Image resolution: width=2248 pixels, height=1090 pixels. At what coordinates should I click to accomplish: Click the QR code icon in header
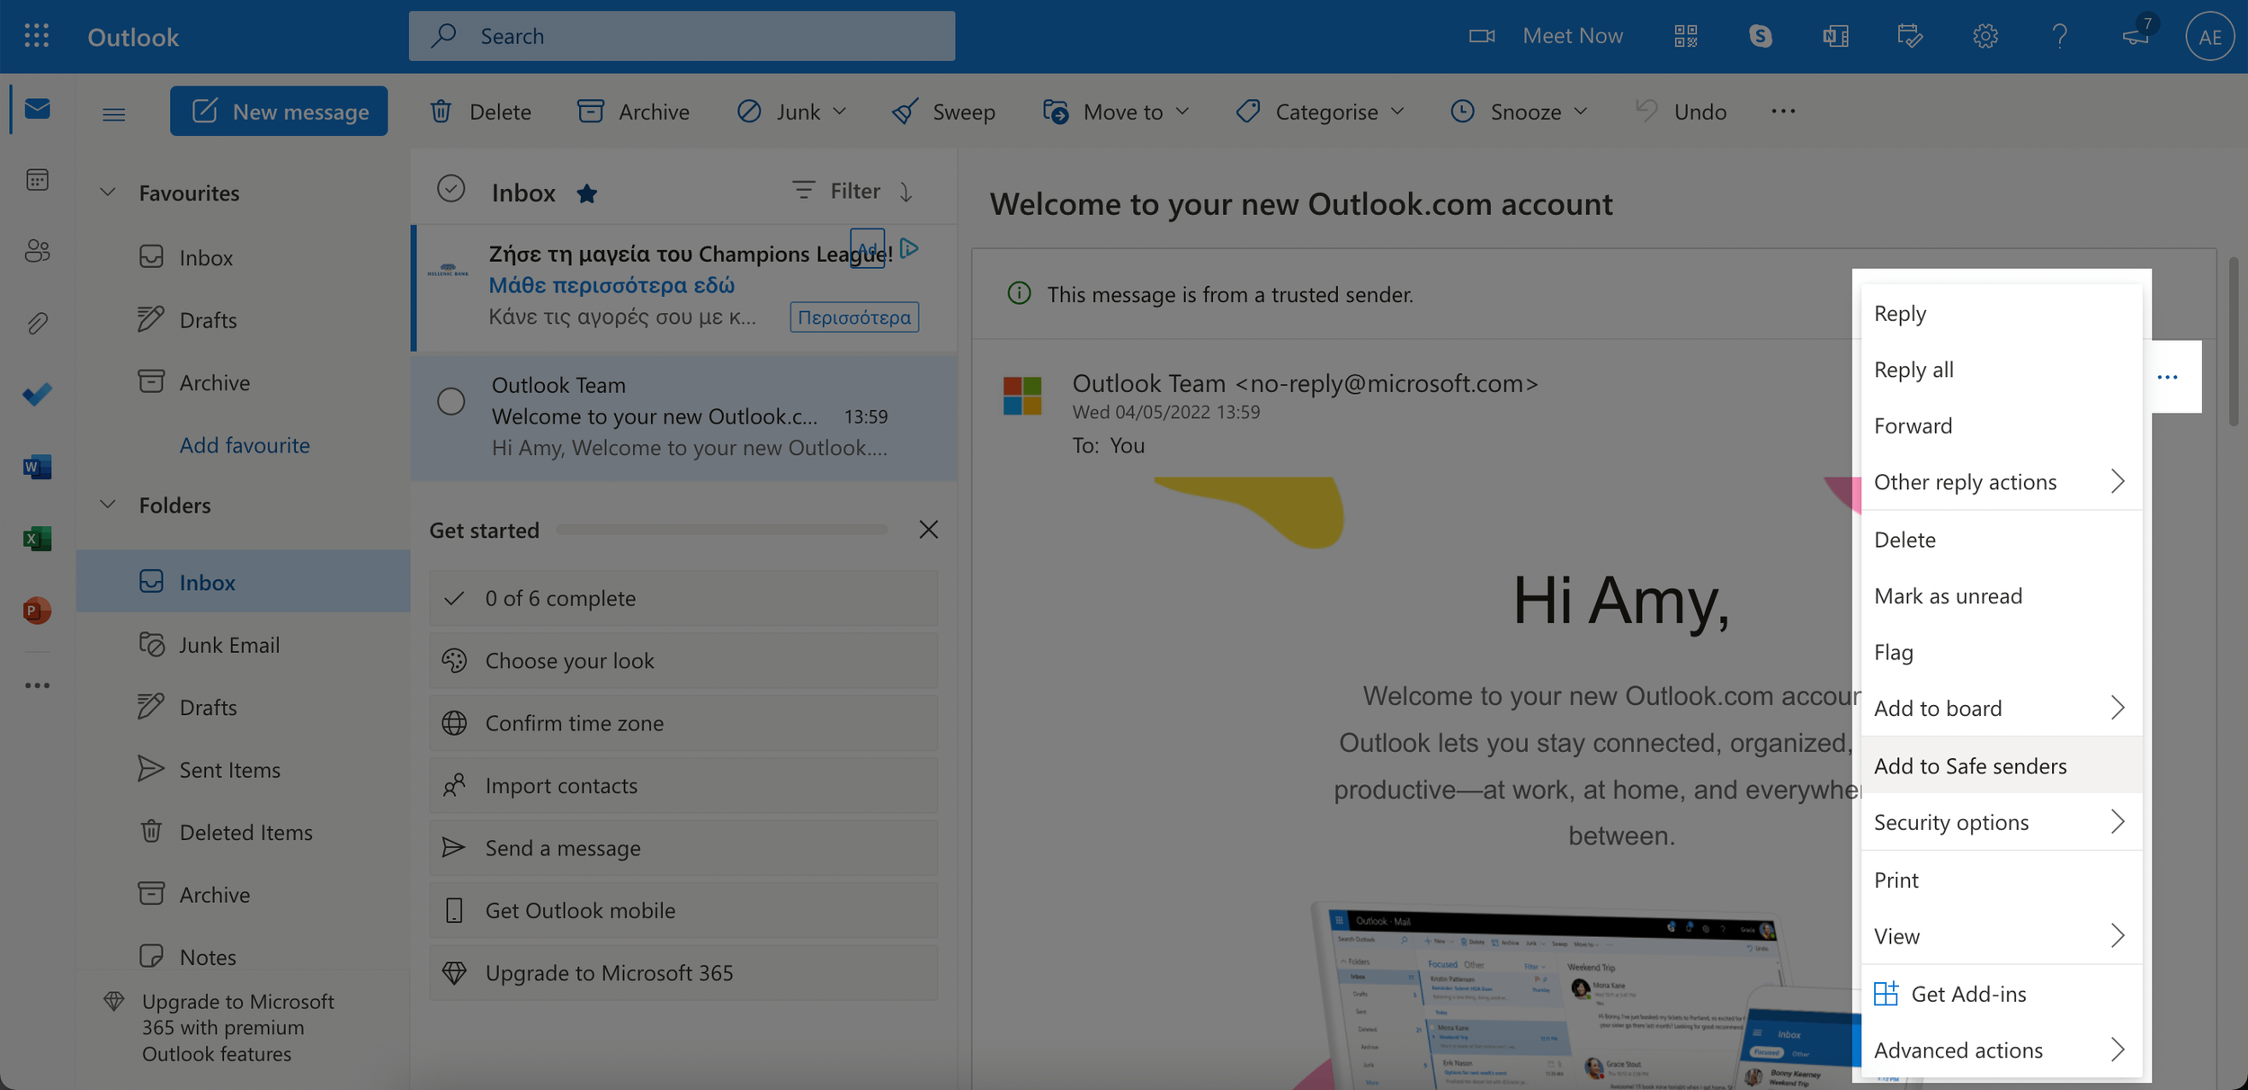tap(1685, 36)
